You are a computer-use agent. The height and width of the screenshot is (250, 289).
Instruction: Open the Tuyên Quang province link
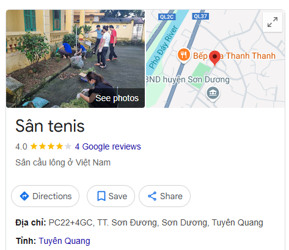coord(64,241)
